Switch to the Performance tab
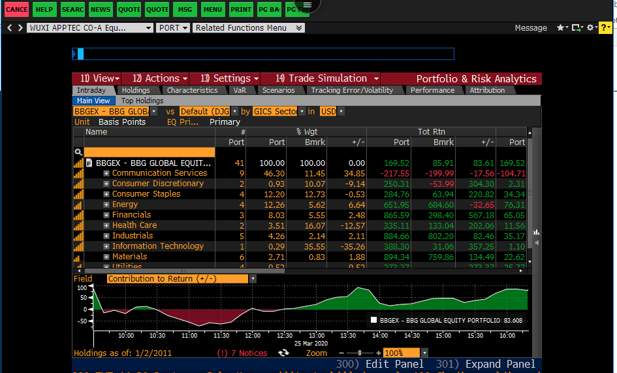617x373 pixels. click(x=432, y=90)
